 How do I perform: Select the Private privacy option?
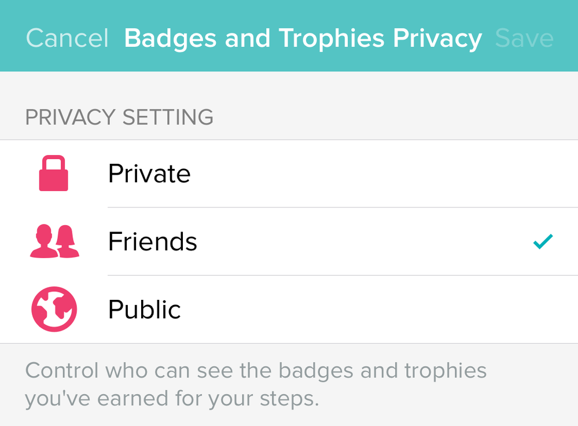click(149, 174)
